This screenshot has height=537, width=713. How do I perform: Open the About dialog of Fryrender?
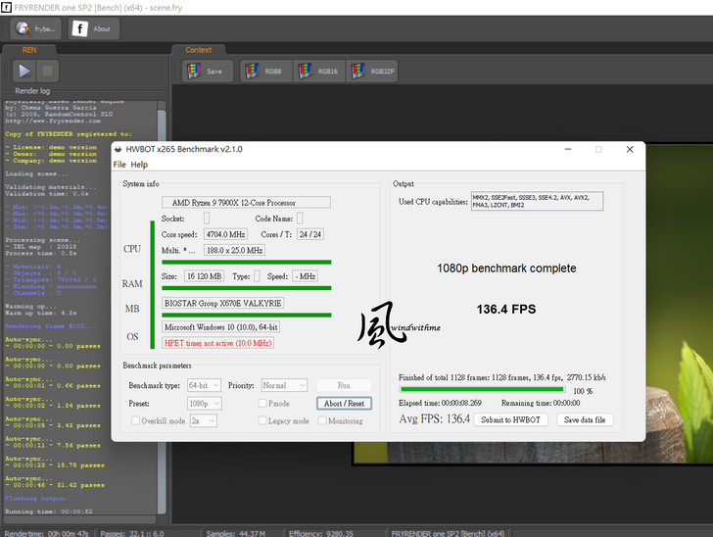coord(93,28)
